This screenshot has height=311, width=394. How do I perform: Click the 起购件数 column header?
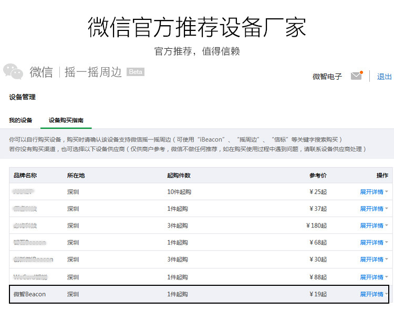(x=179, y=175)
